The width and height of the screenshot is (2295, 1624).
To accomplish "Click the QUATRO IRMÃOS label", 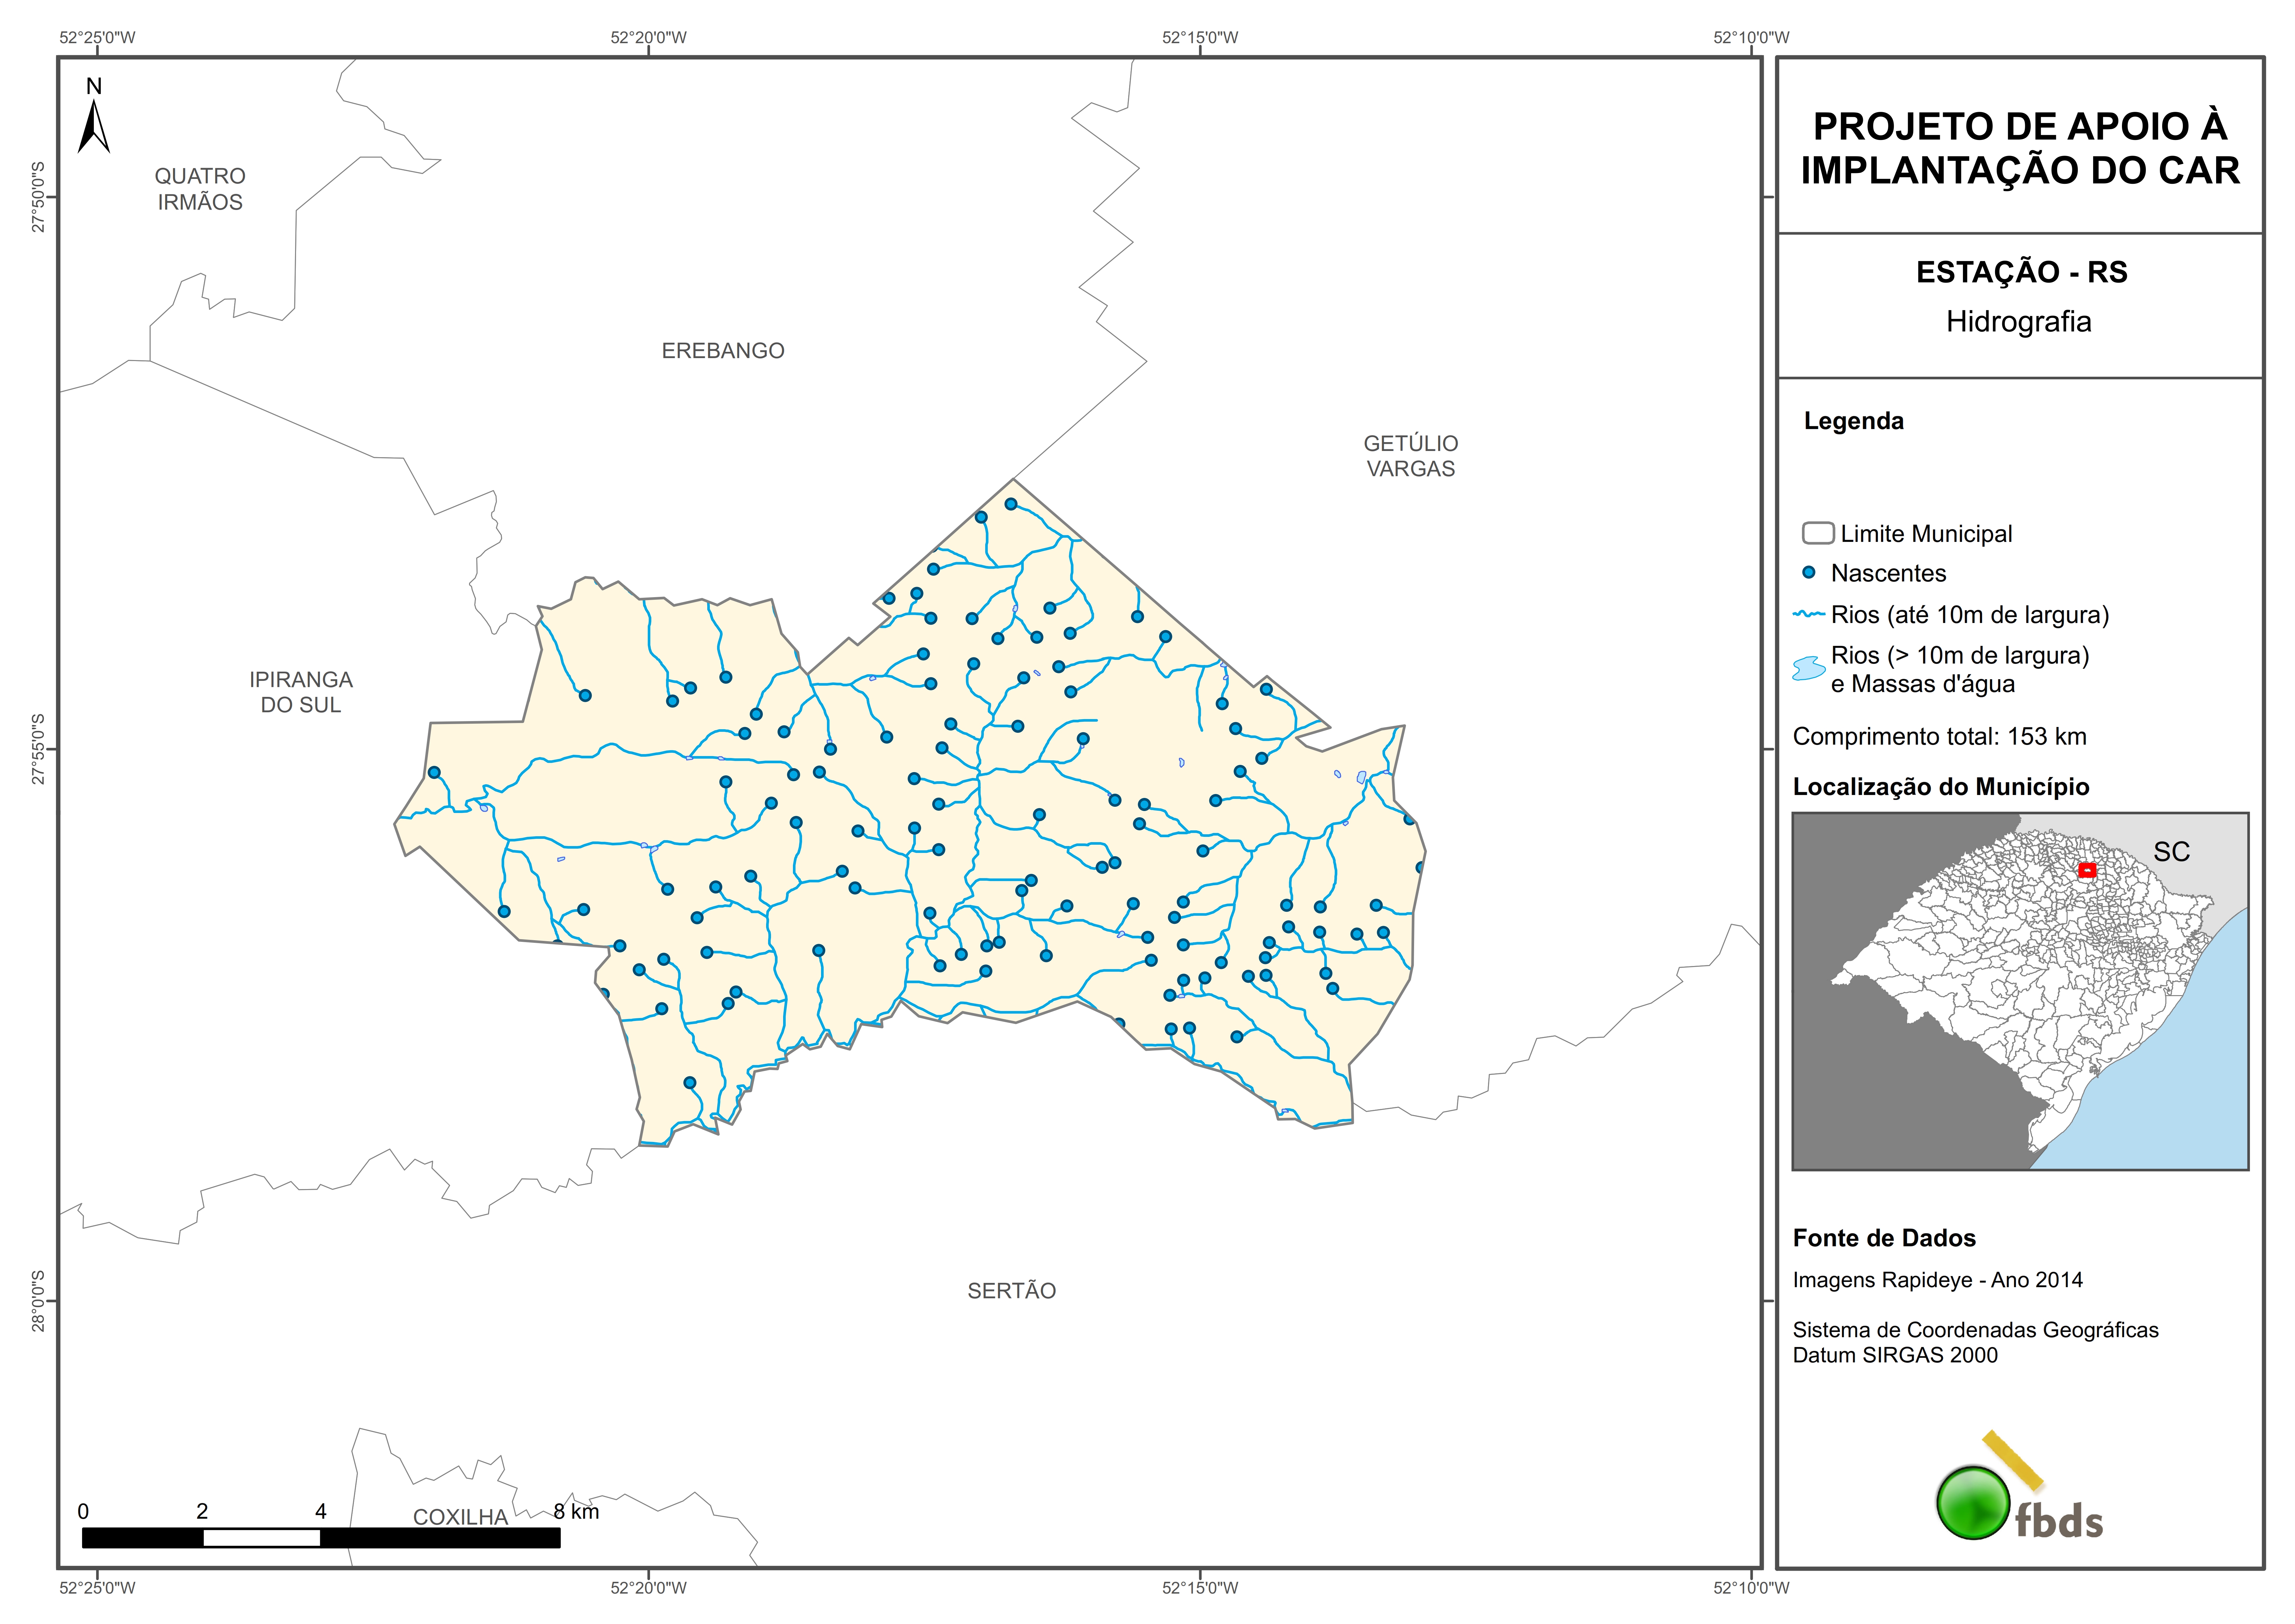I will (200, 189).
